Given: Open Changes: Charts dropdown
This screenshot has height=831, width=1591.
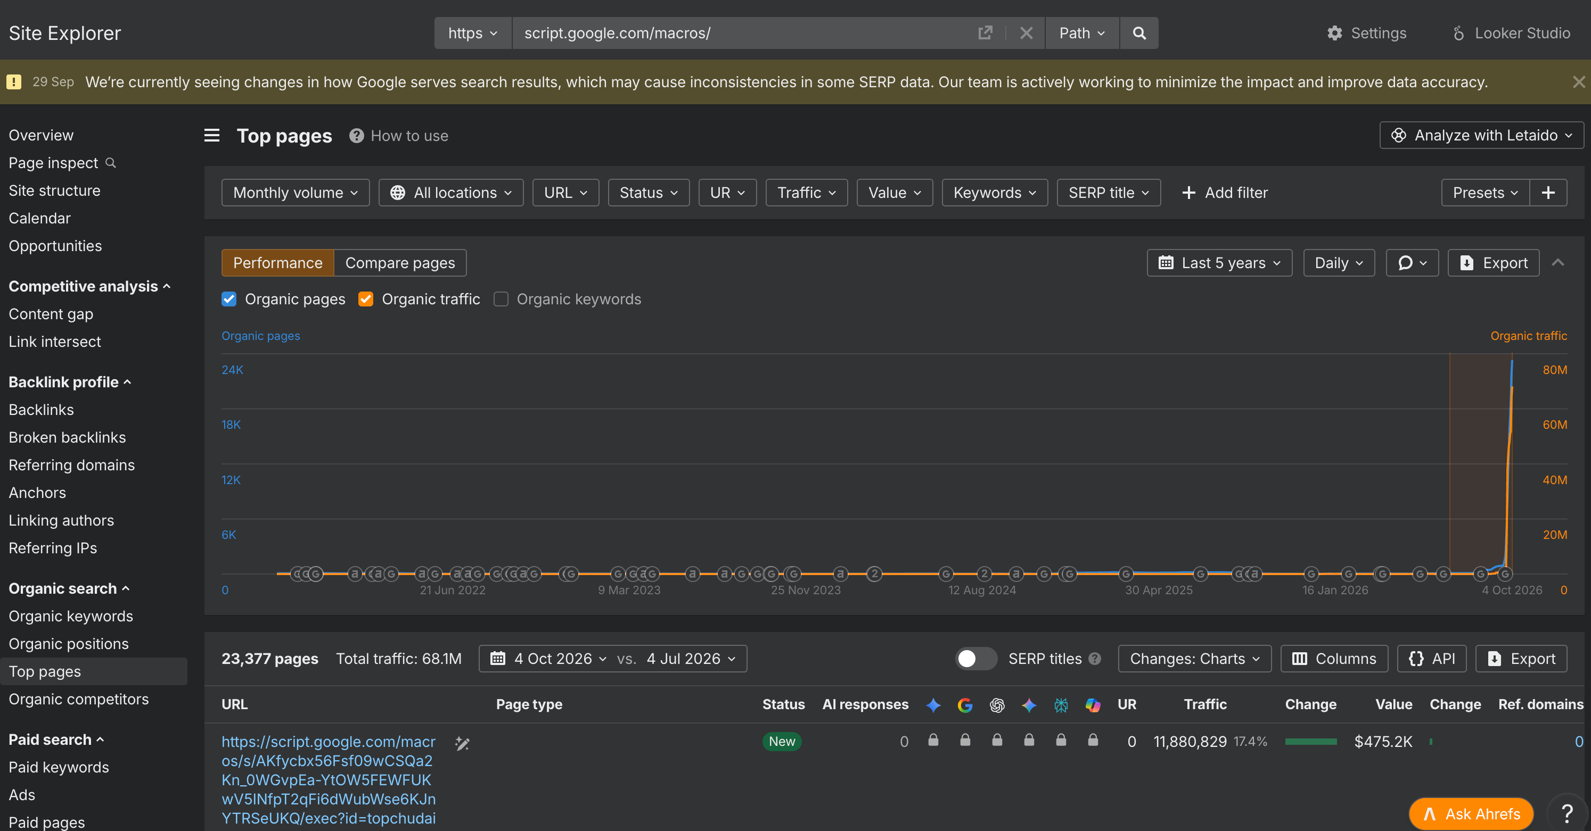Looking at the screenshot, I should pyautogui.click(x=1194, y=659).
